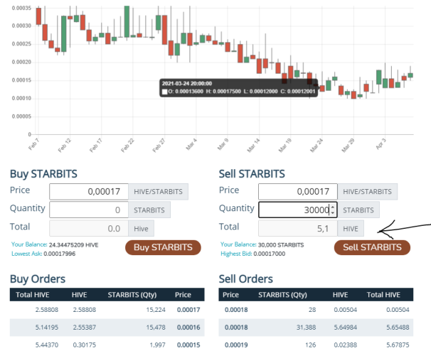Click the Mar 24 date label on chart

click(x=316, y=146)
